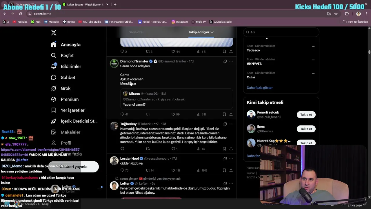Open more options for Oulai trend
This screenshot has width=371, height=209.
coord(313,73)
